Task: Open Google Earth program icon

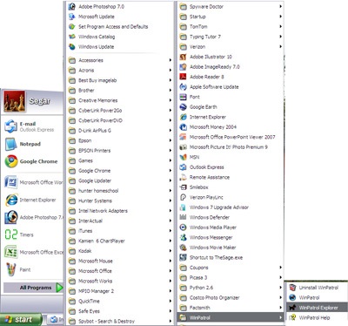Action: (x=183, y=107)
